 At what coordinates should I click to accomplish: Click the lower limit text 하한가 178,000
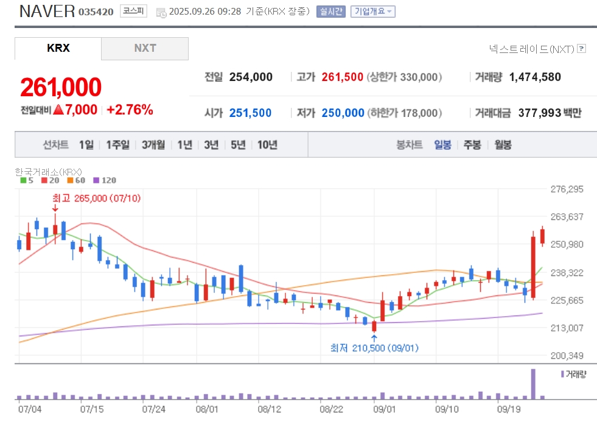coord(404,113)
